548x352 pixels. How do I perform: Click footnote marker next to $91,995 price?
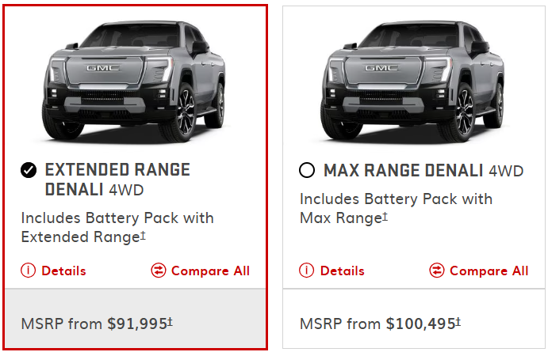[x=171, y=321]
